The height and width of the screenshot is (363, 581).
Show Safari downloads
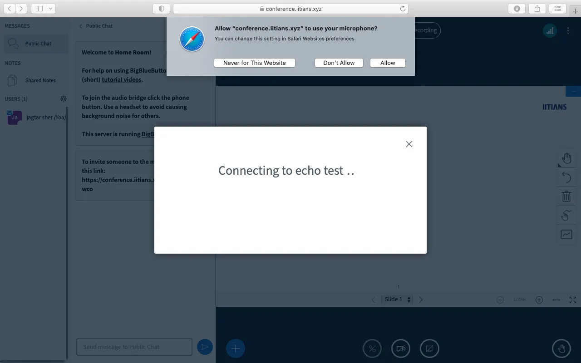click(517, 9)
